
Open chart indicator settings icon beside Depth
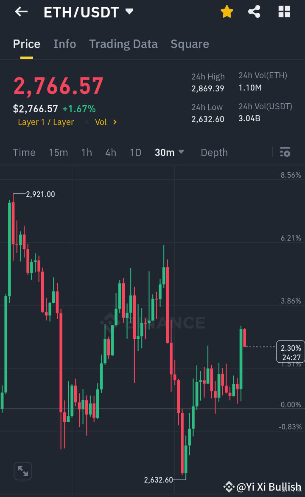coord(285,152)
